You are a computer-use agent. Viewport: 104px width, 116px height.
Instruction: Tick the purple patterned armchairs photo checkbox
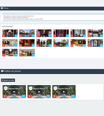pyautogui.click(x=37, y=30)
